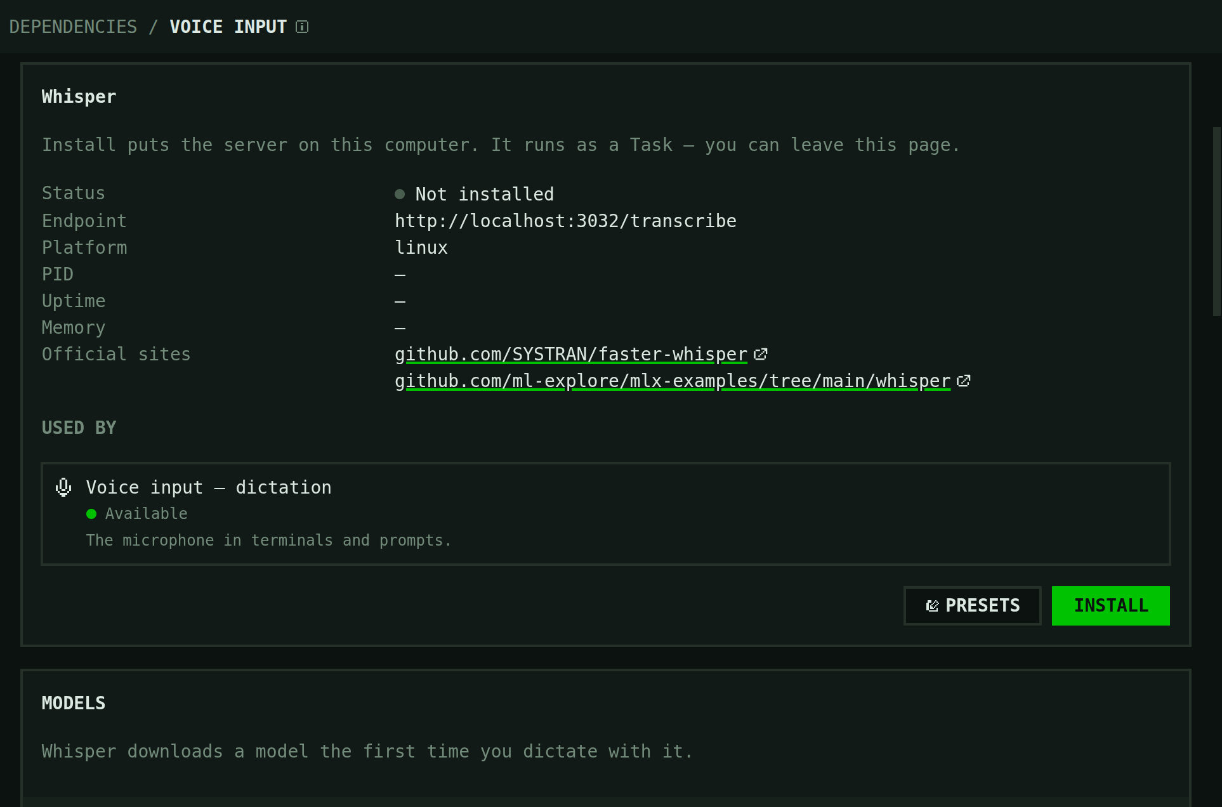Click the 'Memory' row label
Viewport: 1222px width, 807px height.
pyautogui.click(x=74, y=327)
